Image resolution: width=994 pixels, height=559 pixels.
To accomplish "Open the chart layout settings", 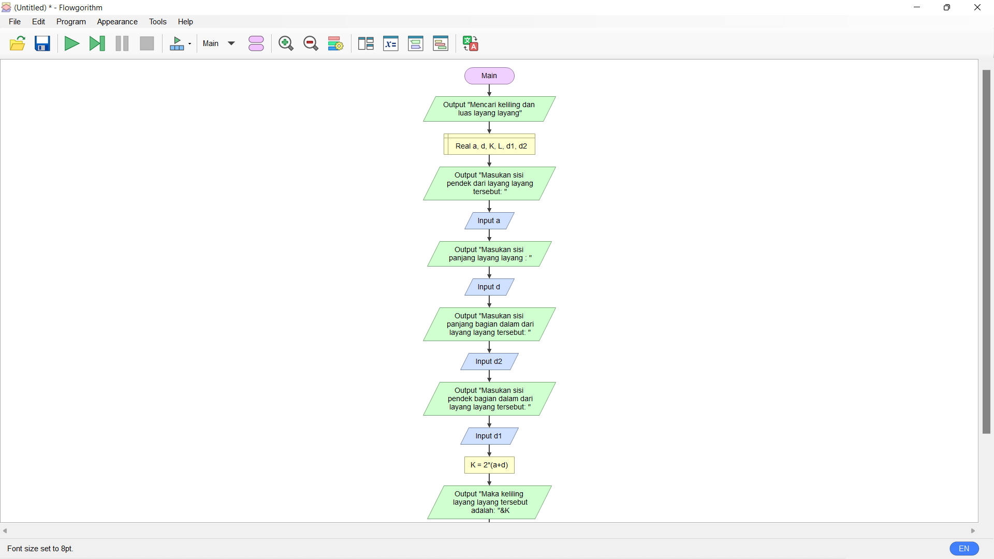I will (x=335, y=43).
